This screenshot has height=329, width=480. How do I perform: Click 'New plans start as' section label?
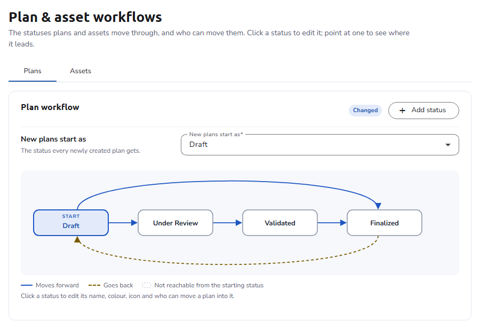pyautogui.click(x=53, y=139)
